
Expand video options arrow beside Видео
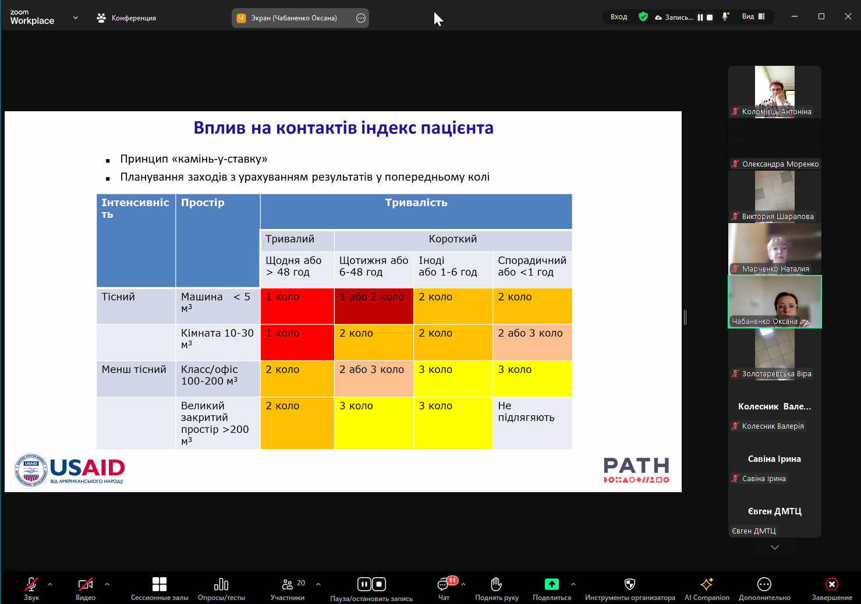point(107,584)
